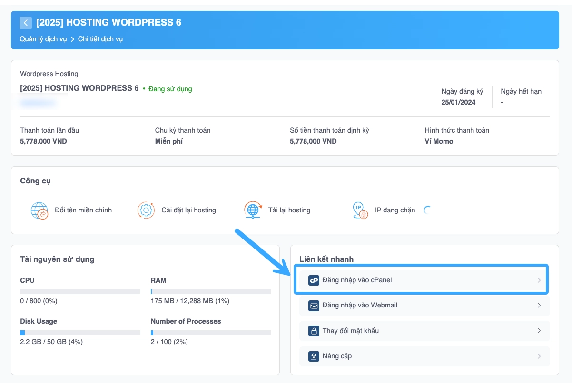
Task: Click the Tải lại hosting refresh icon
Action: 252,210
